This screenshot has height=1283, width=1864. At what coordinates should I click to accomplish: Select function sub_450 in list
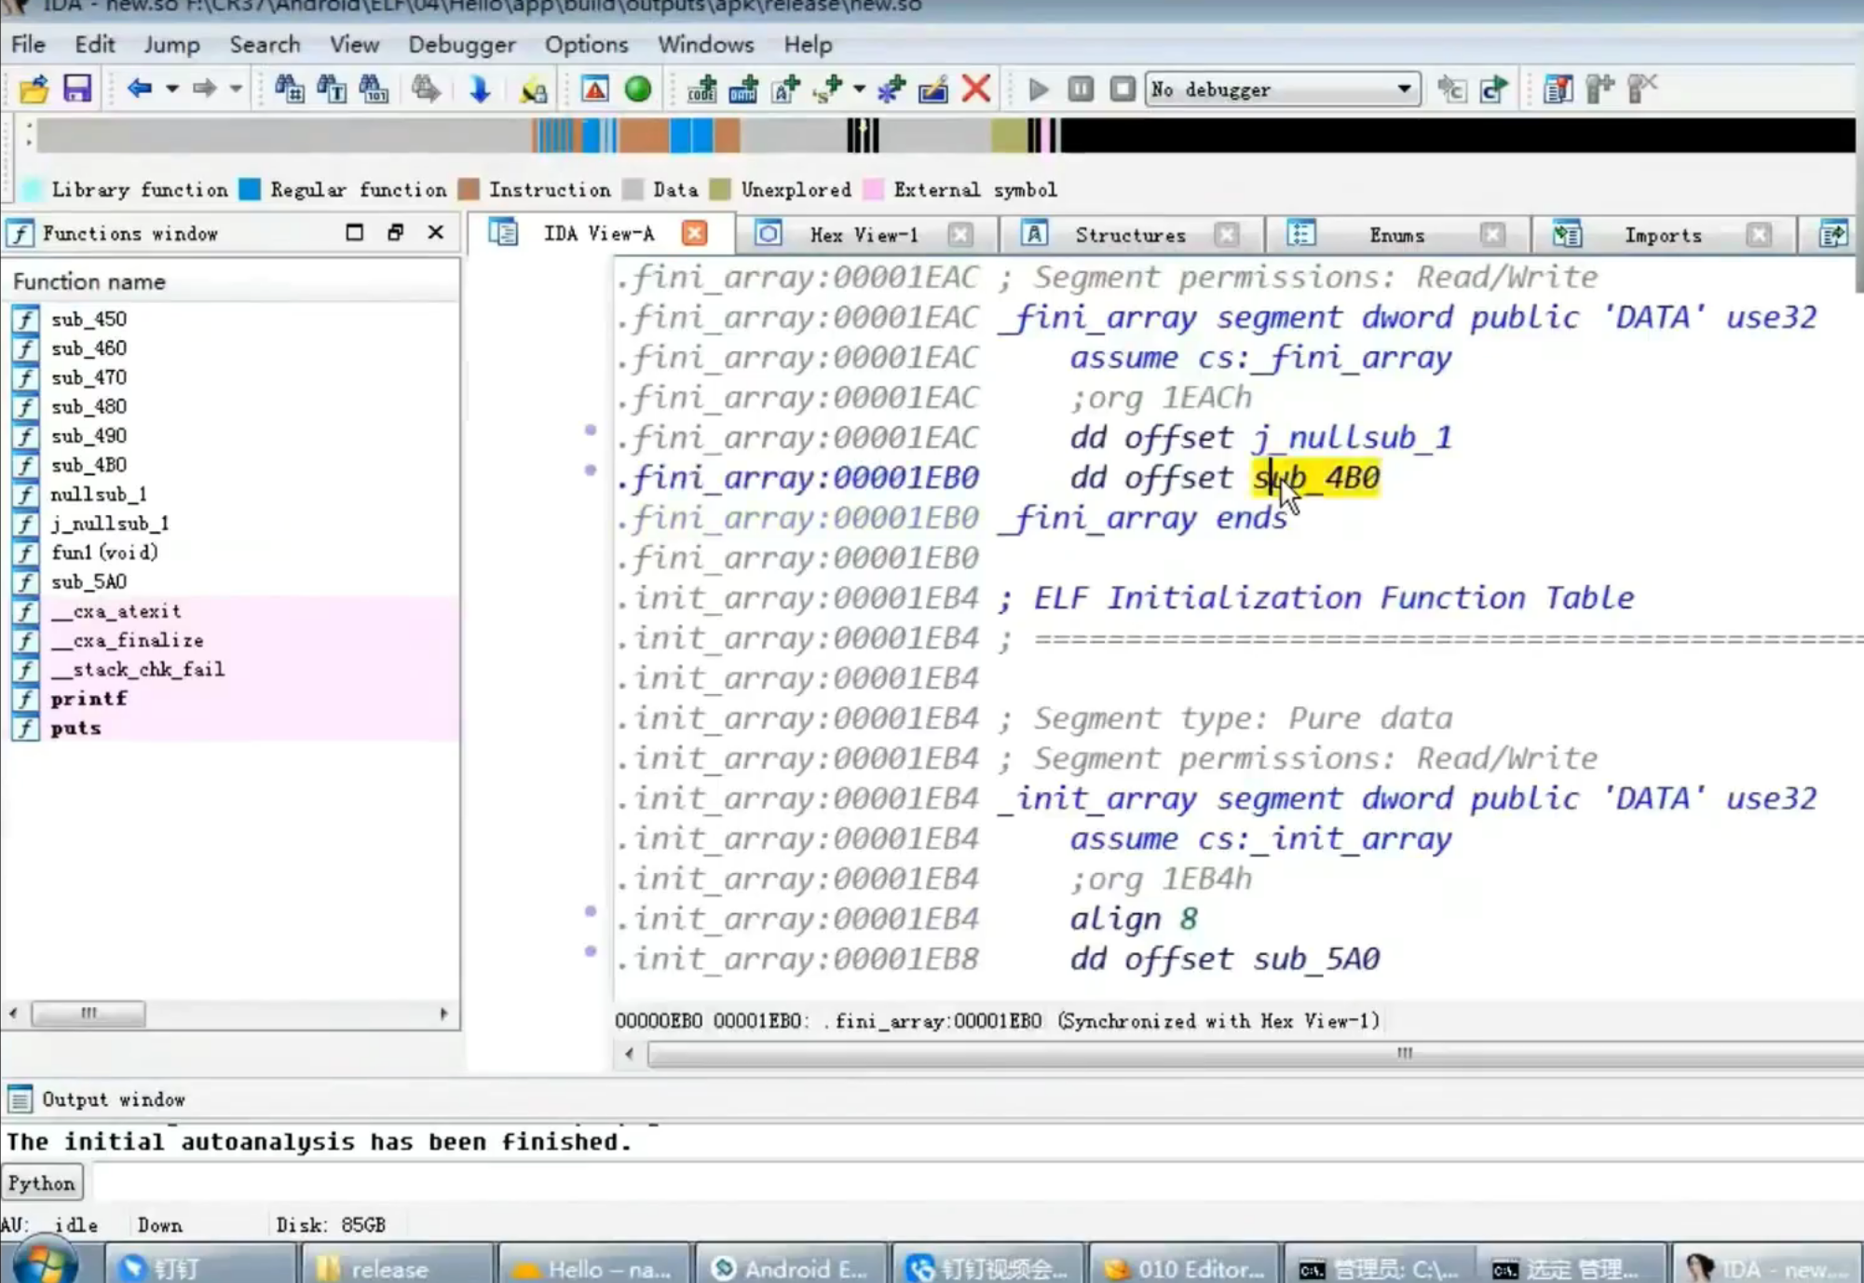88,319
